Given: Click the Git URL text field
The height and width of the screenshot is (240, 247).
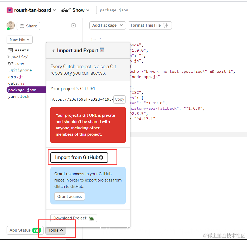Looking at the screenshot, I should click(x=82, y=99).
